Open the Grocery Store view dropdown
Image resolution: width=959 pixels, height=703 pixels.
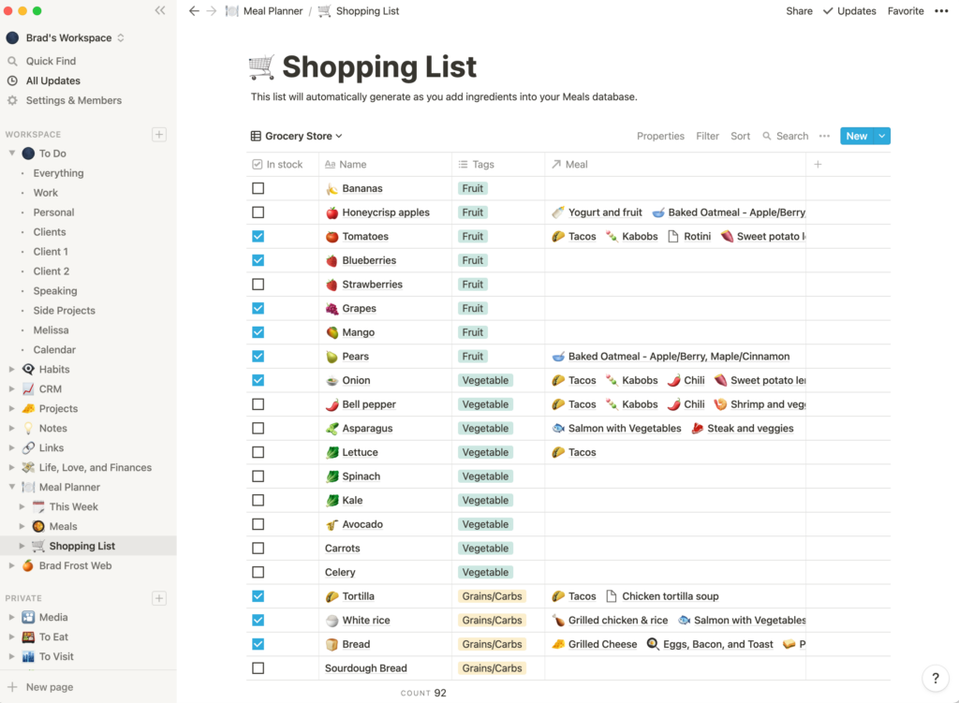pos(297,136)
